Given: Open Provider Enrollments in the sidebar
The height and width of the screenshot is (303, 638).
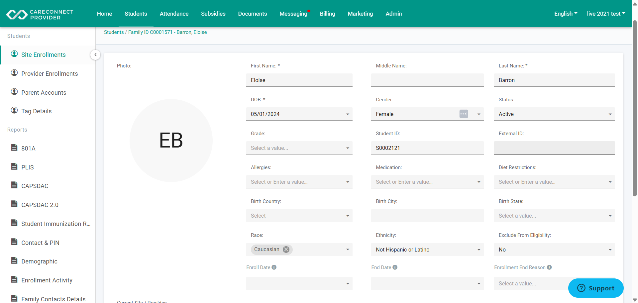Looking at the screenshot, I should click(x=50, y=74).
